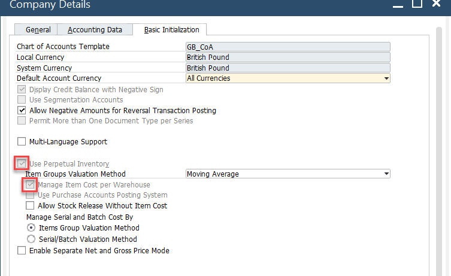The width and height of the screenshot is (451, 276).
Task: Open the Accounting Data tab
Action: pos(95,30)
